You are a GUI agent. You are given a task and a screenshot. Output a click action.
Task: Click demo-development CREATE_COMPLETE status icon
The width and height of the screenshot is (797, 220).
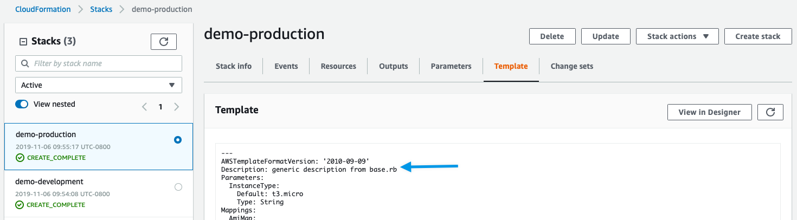(20, 205)
